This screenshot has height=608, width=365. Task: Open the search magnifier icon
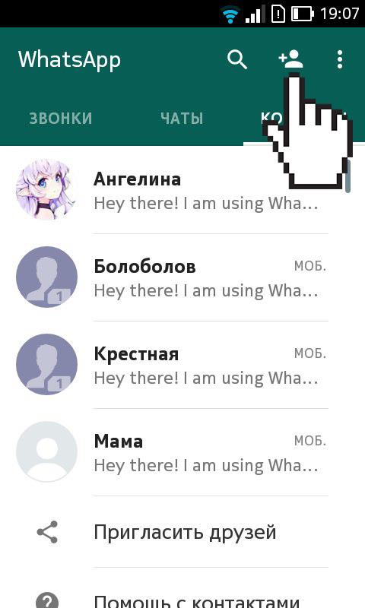[237, 60]
